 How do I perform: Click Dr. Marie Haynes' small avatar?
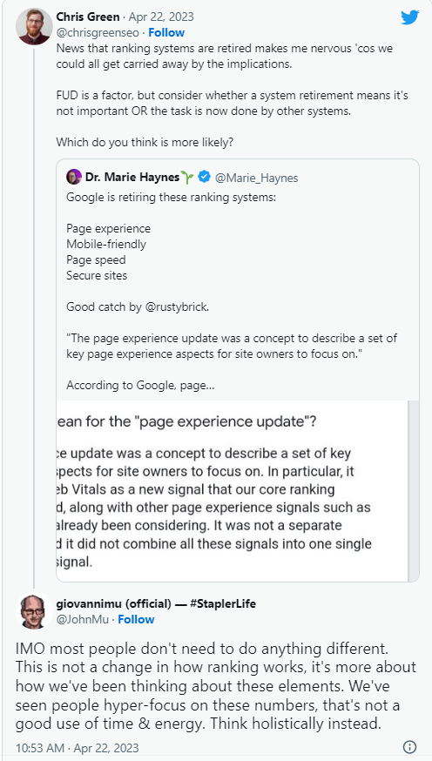click(x=74, y=177)
